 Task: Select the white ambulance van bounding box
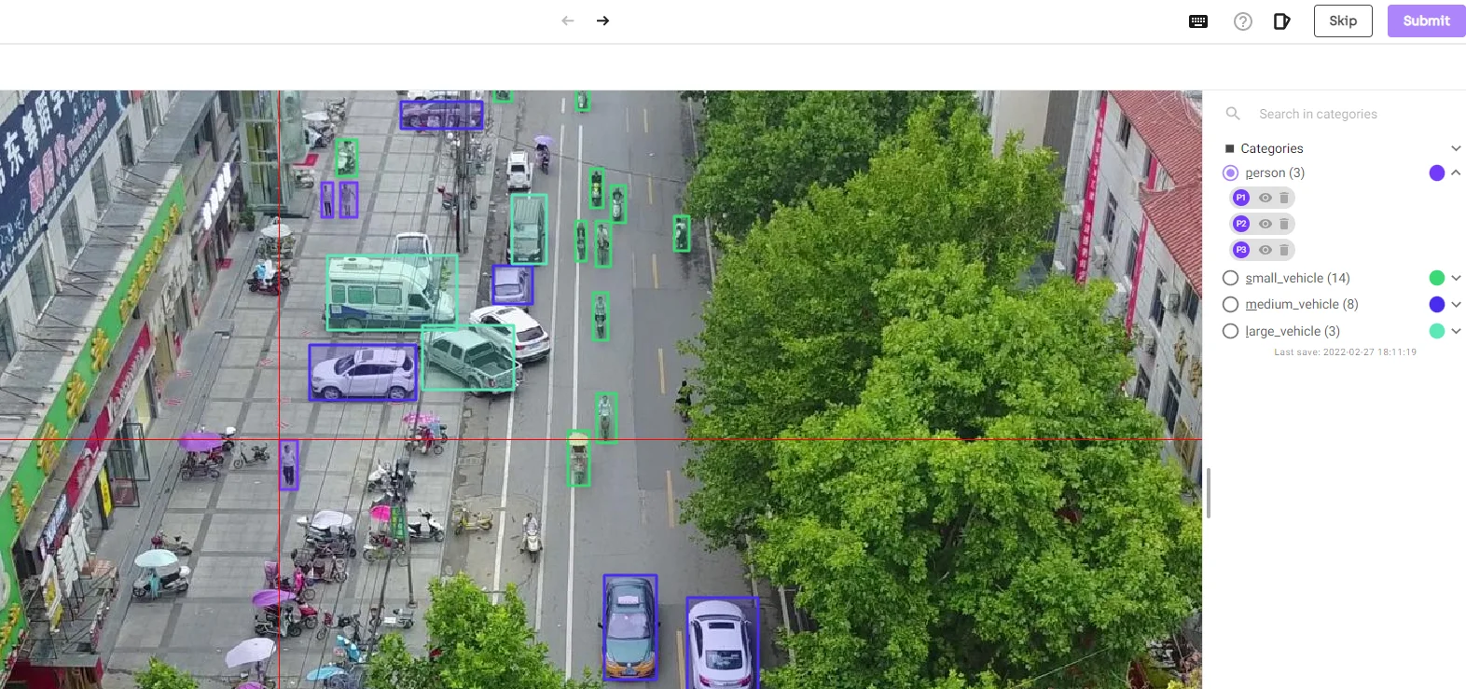(x=392, y=292)
